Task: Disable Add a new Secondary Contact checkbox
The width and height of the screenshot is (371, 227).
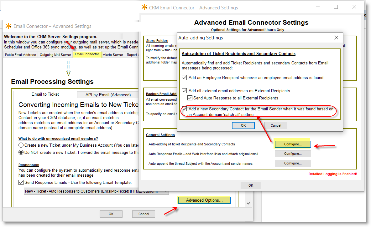Action: click(184, 109)
